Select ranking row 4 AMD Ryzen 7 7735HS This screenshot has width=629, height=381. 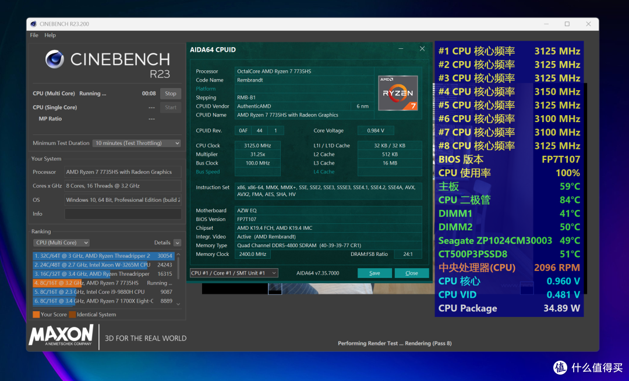pos(104,283)
